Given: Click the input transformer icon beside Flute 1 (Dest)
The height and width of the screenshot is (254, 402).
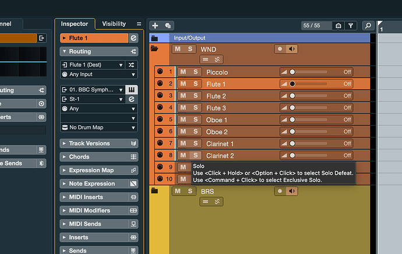Looking at the screenshot, I should [132, 65].
